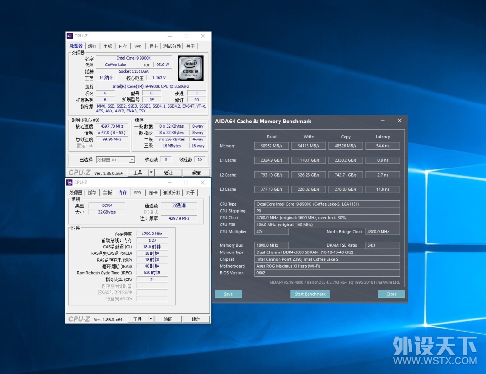Click the Memory Read 50952 MB/s field
Screen dimensions: 486x374
[271, 146]
